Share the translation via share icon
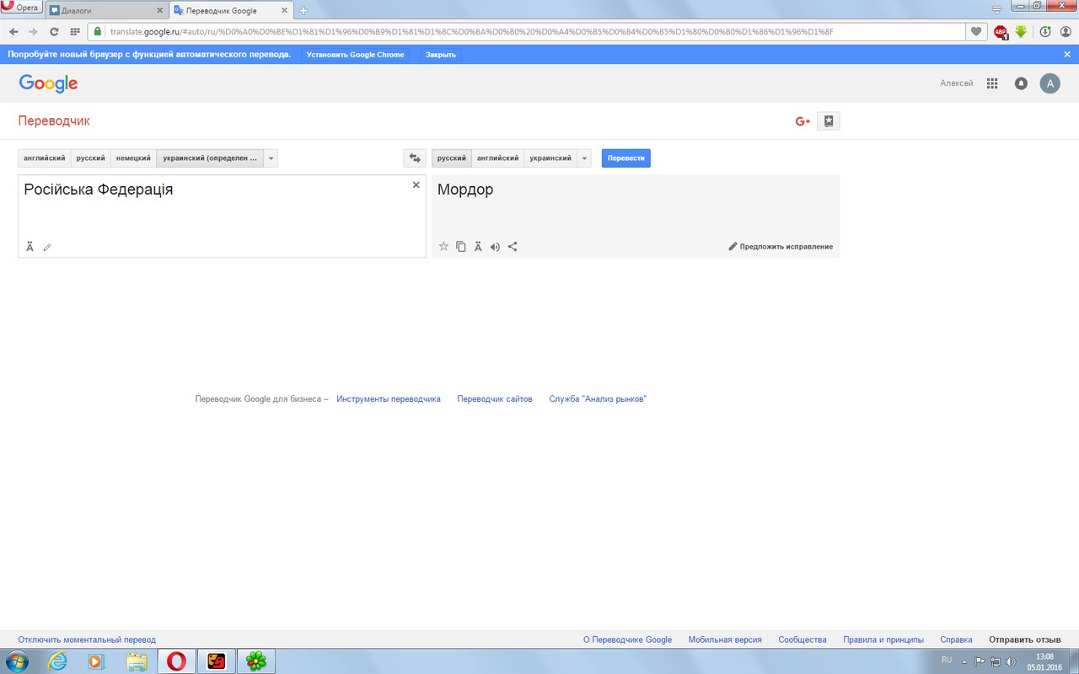Image resolution: width=1079 pixels, height=674 pixels. (x=513, y=247)
